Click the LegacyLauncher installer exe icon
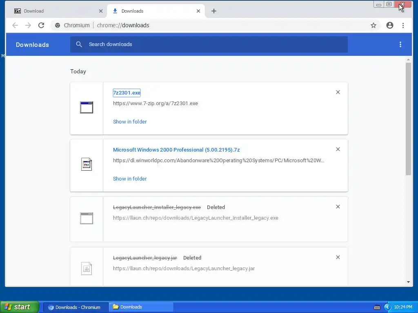Viewport: 418px width, 313px height. point(87,218)
